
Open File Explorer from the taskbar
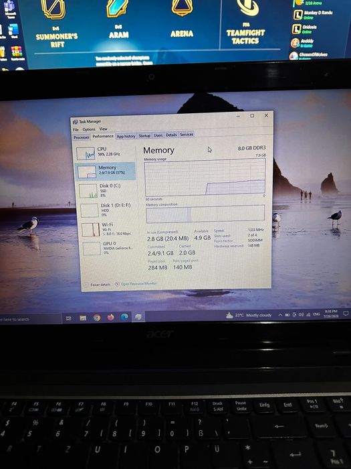pyautogui.click(x=83, y=318)
